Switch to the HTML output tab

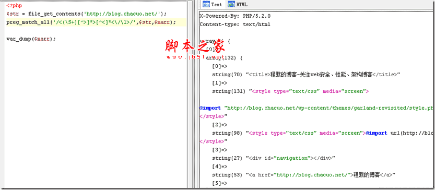pyautogui.click(x=238, y=4)
